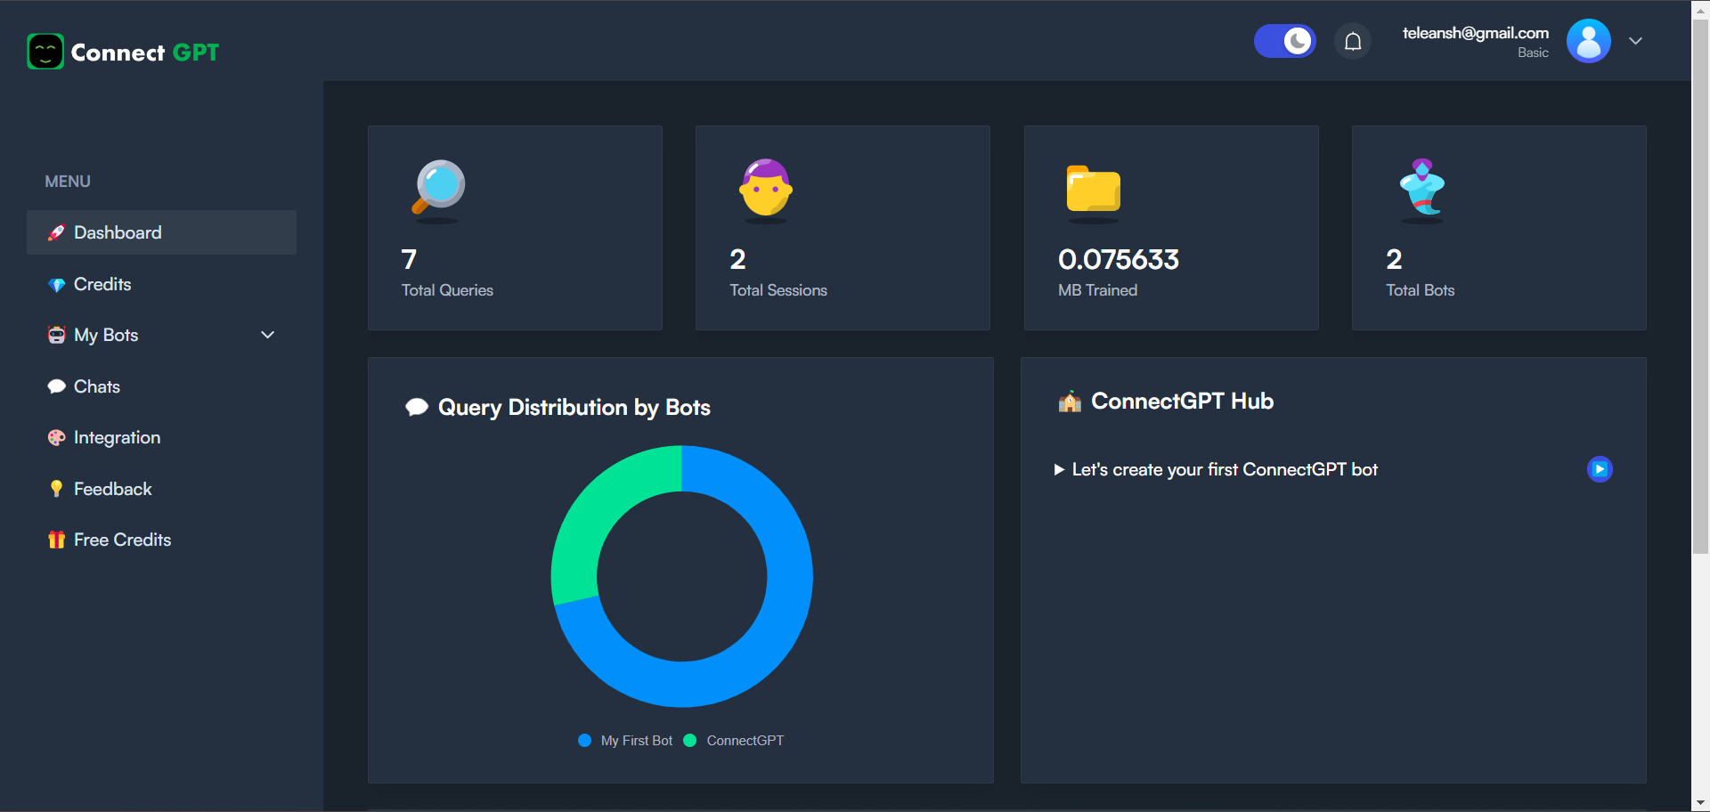
Task: Click the gift icon beside Free Credits
Action: pos(56,540)
